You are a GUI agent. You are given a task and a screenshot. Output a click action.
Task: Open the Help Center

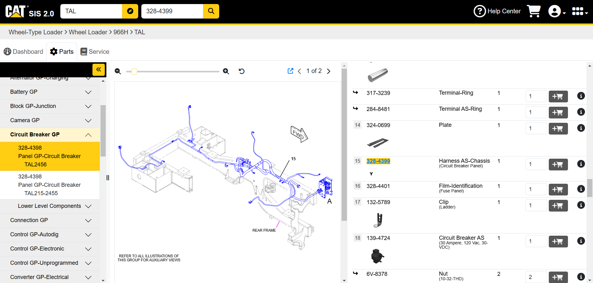coord(497,11)
